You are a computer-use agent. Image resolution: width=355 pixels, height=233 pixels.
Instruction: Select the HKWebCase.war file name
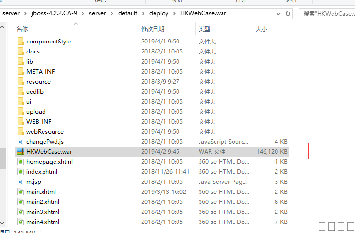point(49,152)
